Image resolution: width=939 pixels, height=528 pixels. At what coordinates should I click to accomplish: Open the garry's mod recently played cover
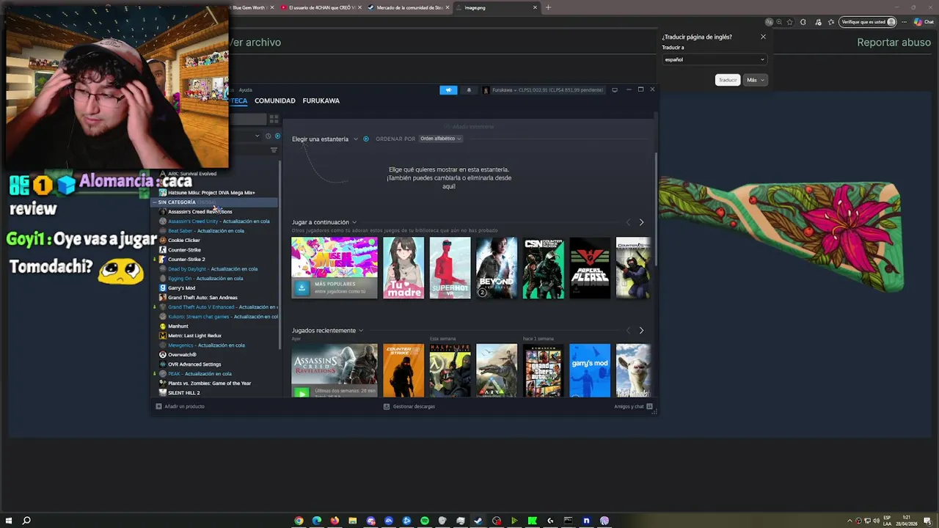point(590,370)
